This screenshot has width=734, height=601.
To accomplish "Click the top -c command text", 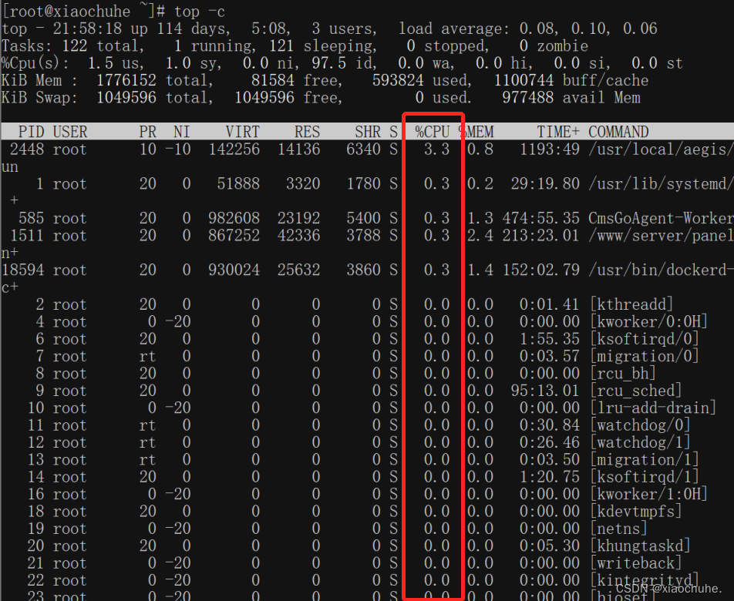I will click(x=200, y=12).
